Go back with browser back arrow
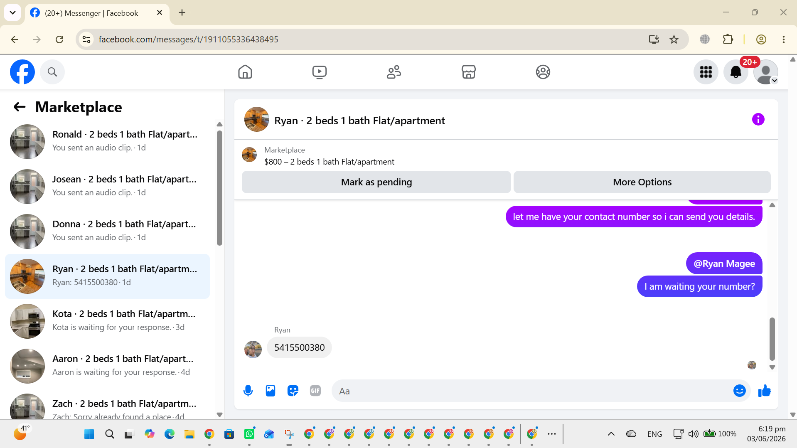Viewport: 797px width, 448px height. (x=15, y=39)
